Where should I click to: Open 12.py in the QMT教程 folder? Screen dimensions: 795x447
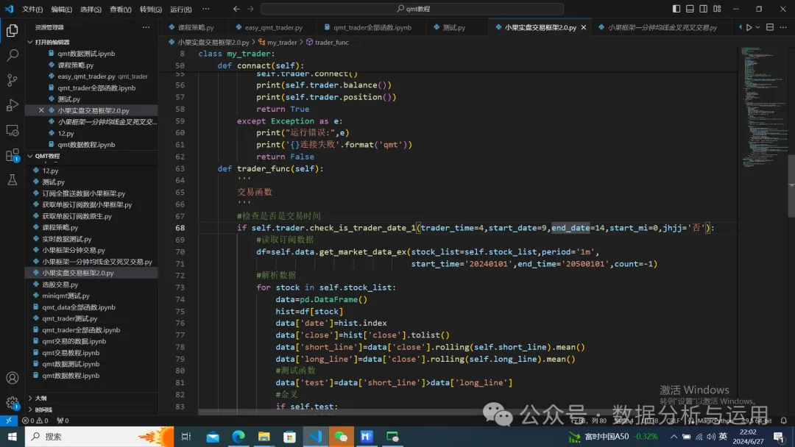[50, 171]
